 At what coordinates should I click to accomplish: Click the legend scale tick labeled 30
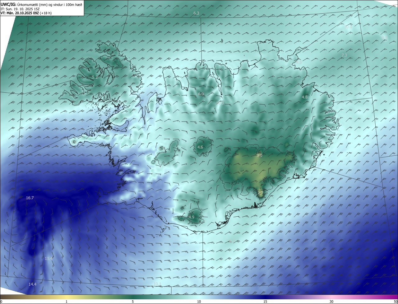pos(331,302)
